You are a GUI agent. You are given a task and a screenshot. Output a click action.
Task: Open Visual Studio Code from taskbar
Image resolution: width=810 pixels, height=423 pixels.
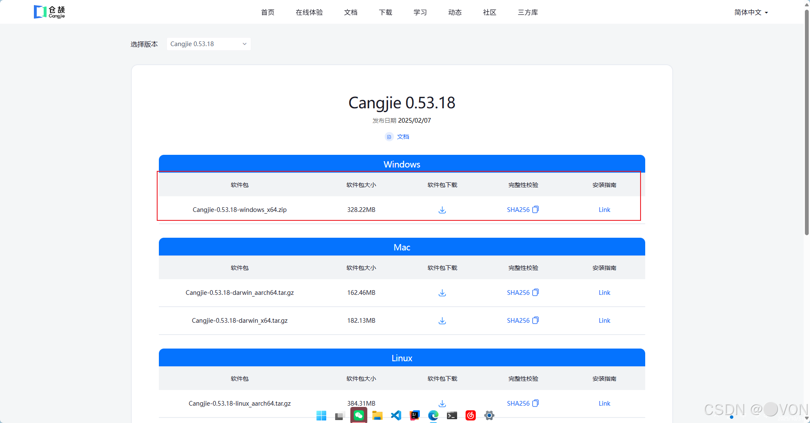[x=396, y=415]
